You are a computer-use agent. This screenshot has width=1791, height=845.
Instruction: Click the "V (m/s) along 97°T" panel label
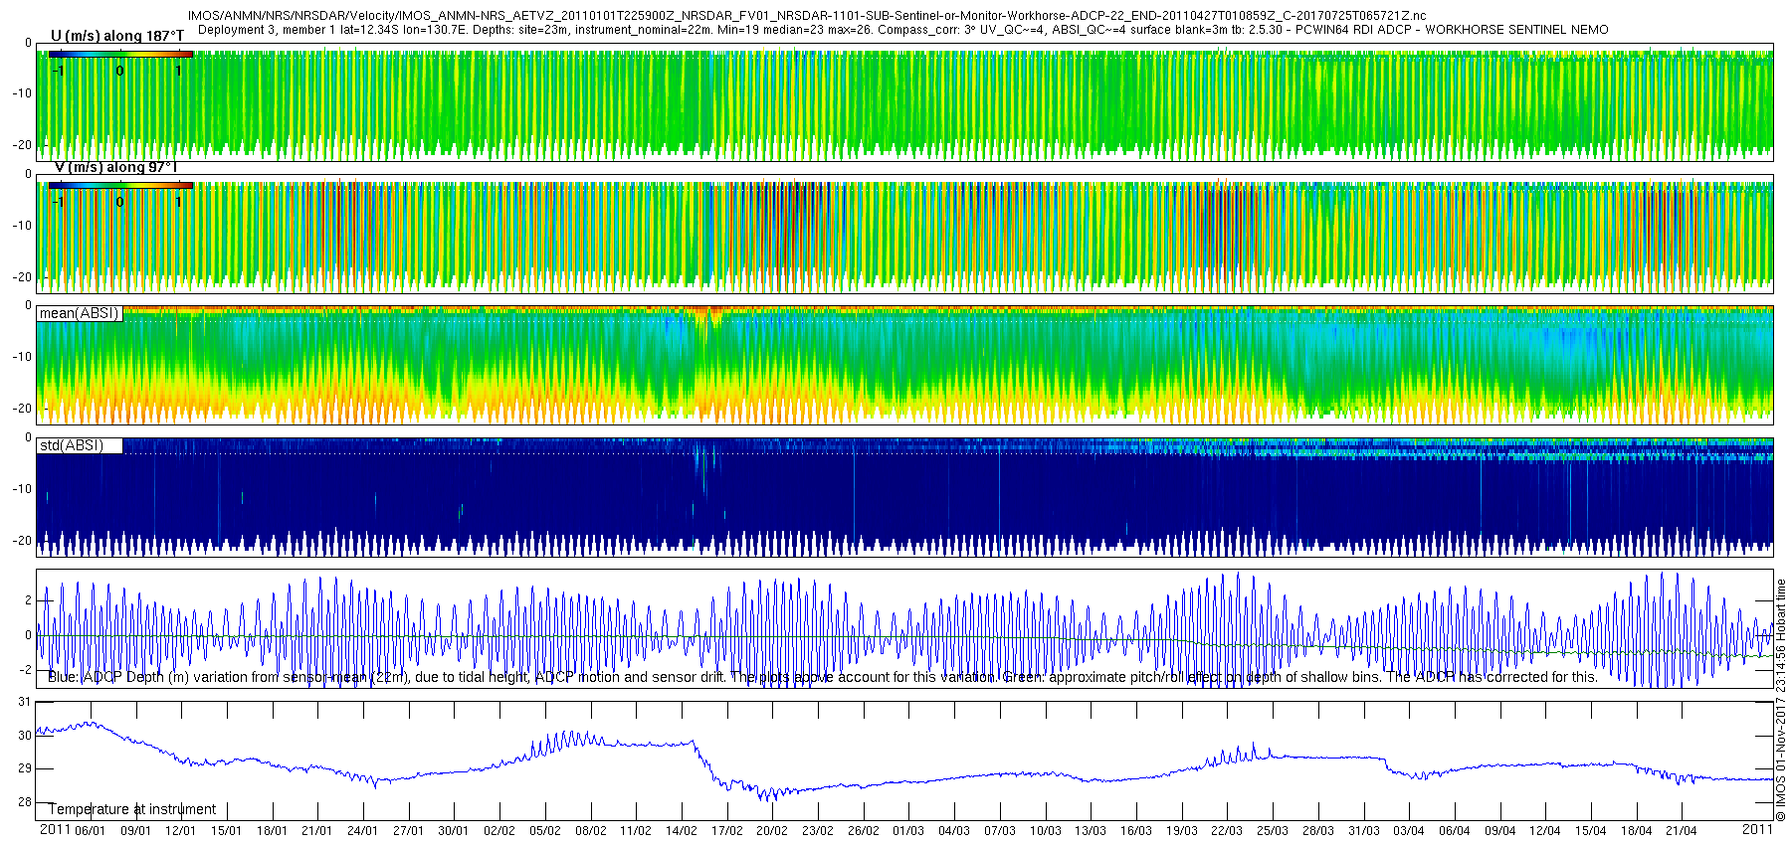click(x=115, y=167)
